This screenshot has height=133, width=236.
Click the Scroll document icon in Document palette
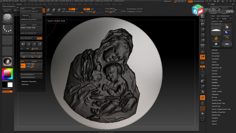[23, 44]
